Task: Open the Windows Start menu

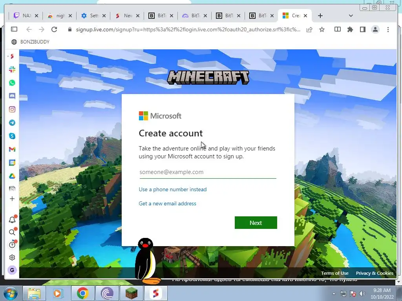Action: (x=10, y=293)
